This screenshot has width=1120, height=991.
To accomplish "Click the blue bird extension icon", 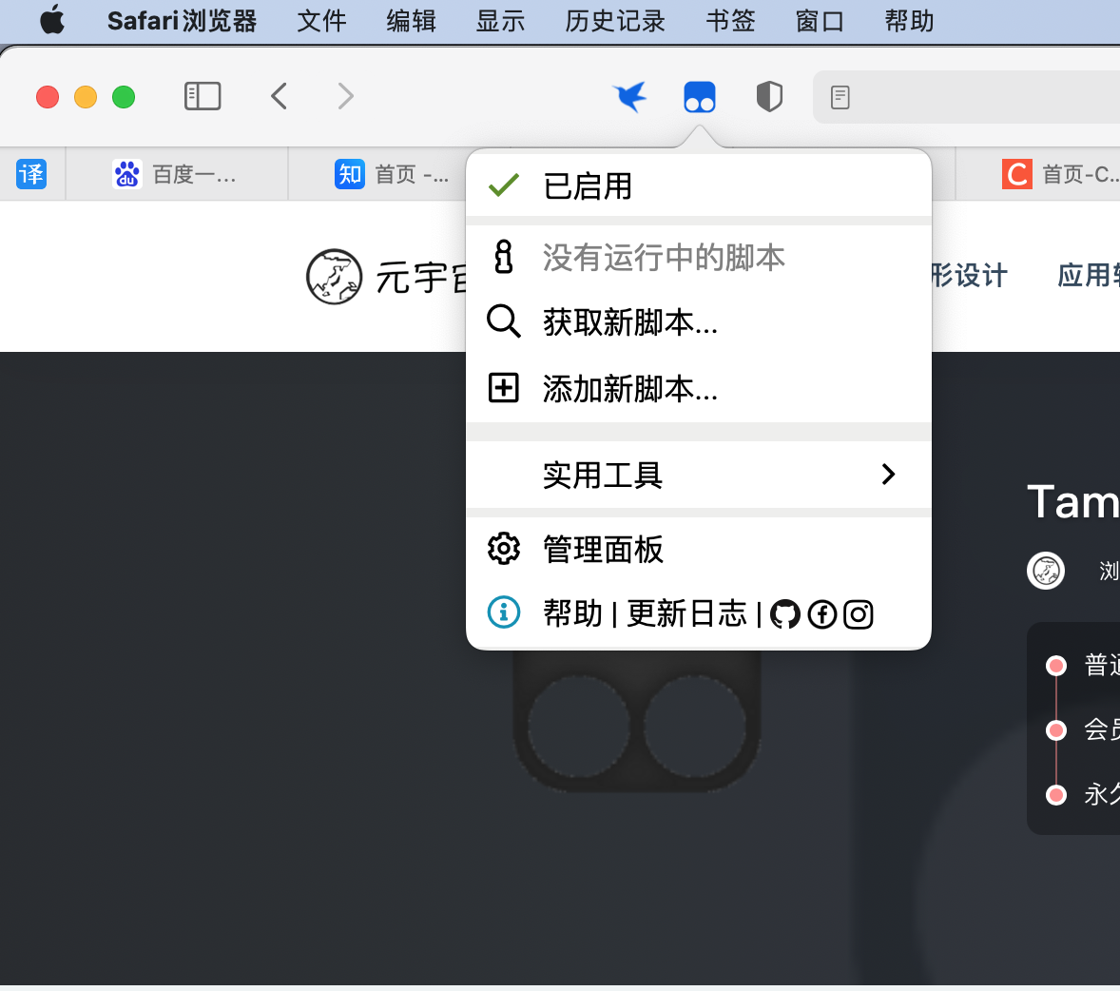I will coord(630,97).
